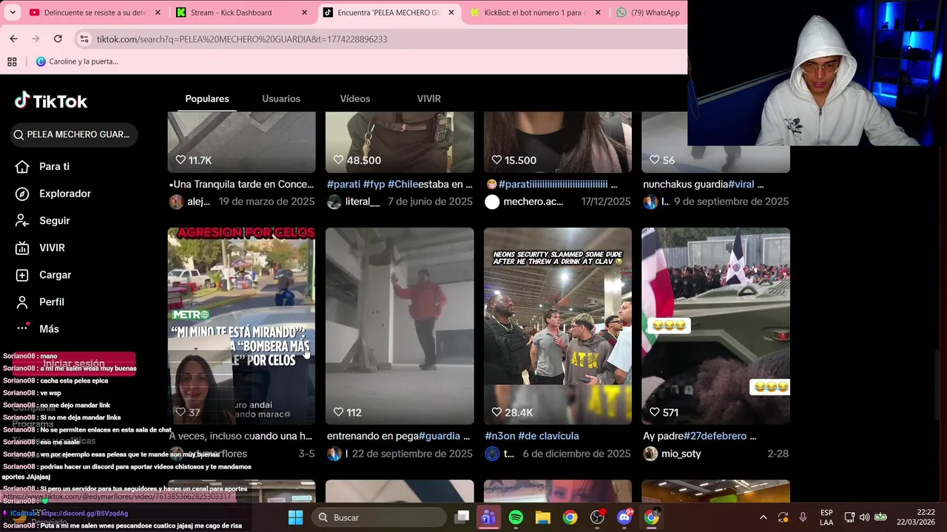Screen dimensions: 947x532
Task: Open File Explorer from taskbar
Action: pos(543,517)
